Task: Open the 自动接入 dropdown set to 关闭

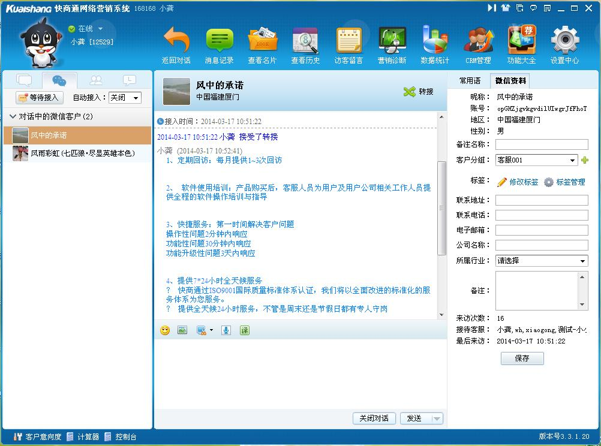Action: tap(125, 98)
